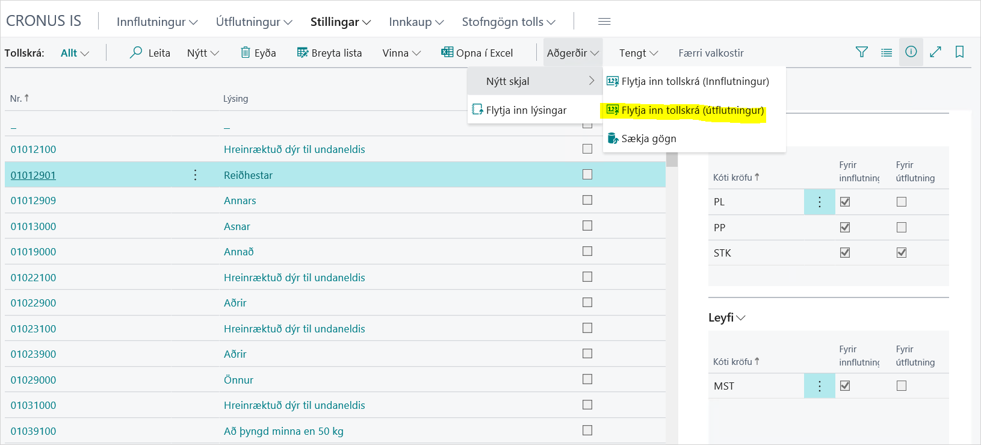Uncheck Fyrir innflutning for PL code
The width and height of the screenshot is (981, 445).
845,202
